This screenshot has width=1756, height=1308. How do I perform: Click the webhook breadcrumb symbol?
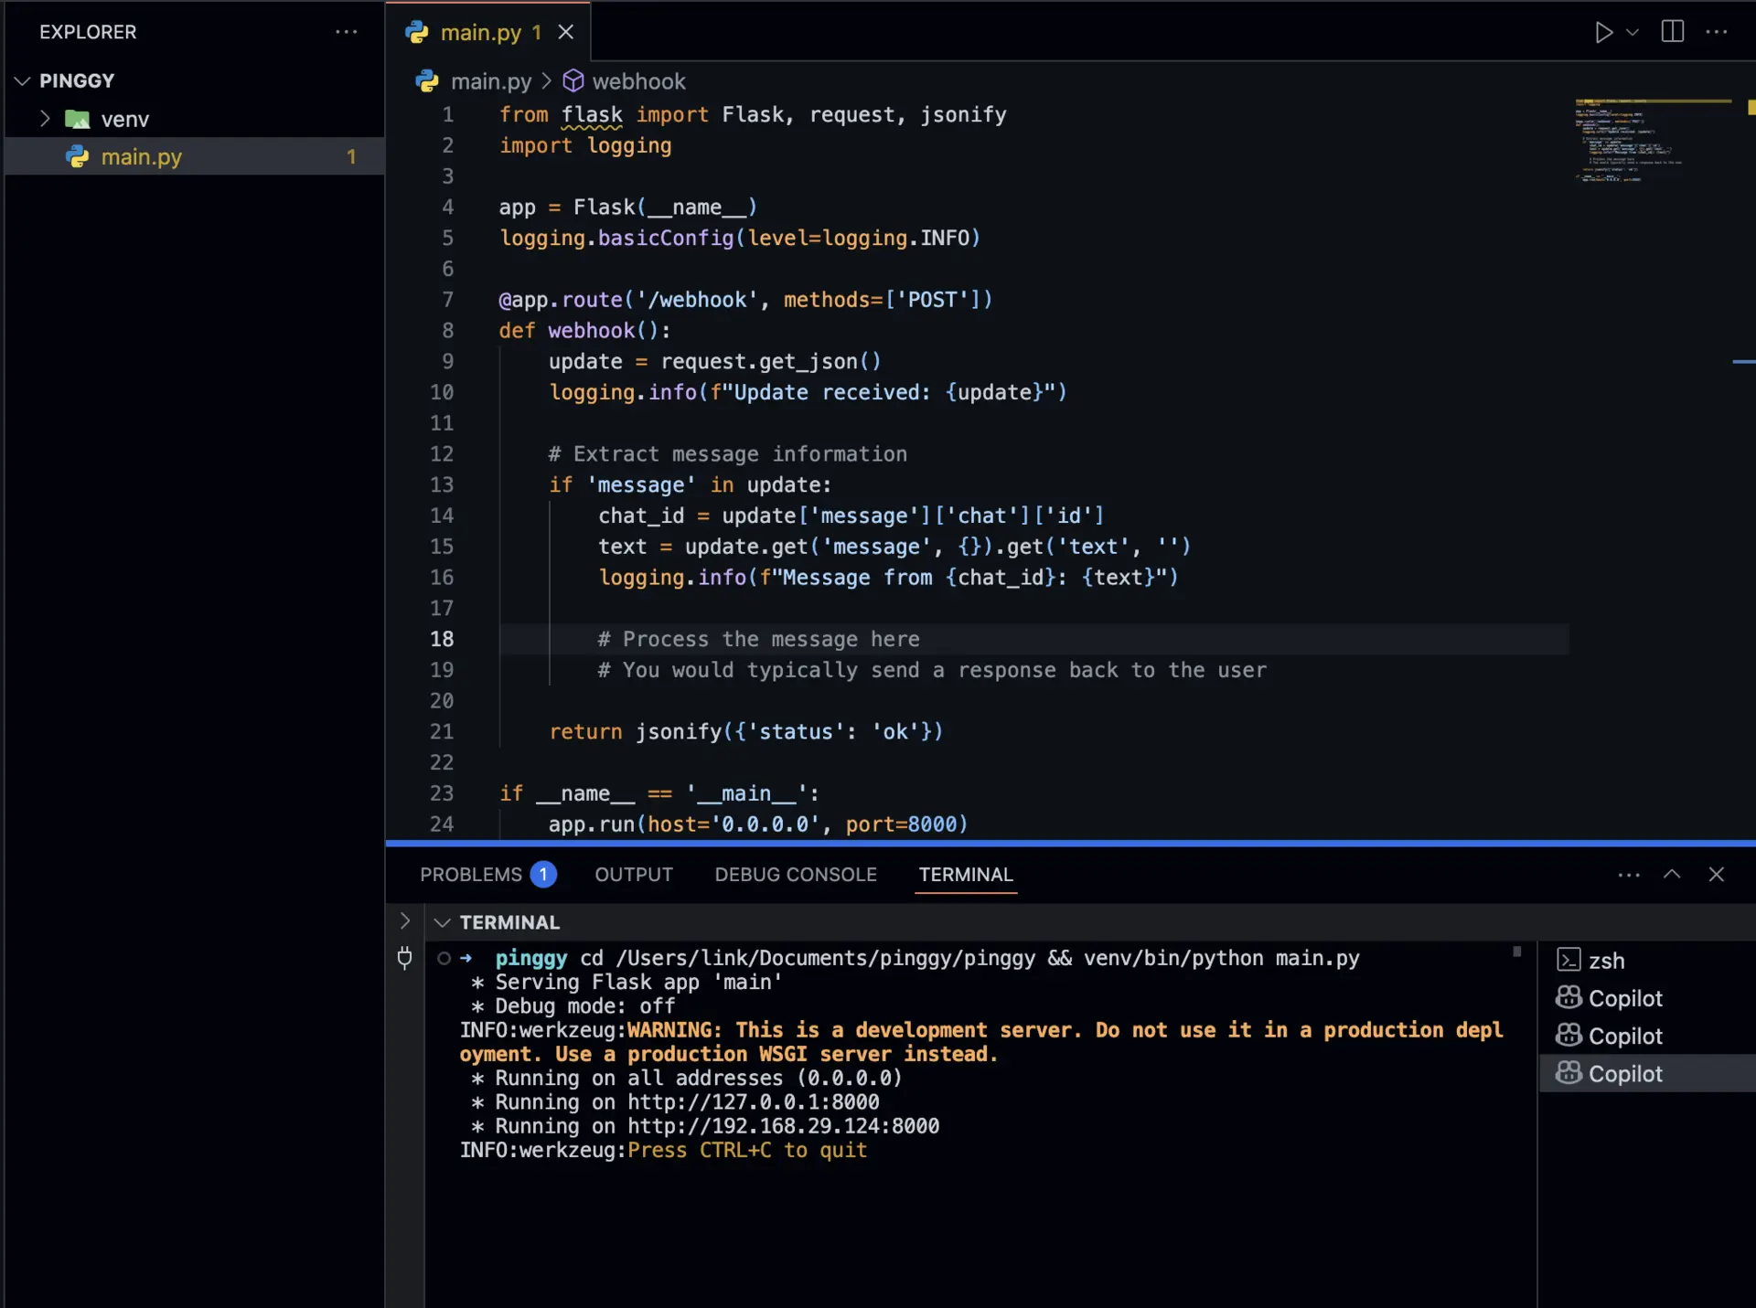(x=638, y=81)
